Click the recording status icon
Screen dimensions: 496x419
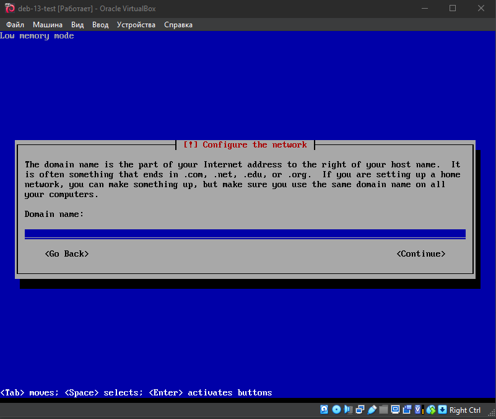pos(407,410)
